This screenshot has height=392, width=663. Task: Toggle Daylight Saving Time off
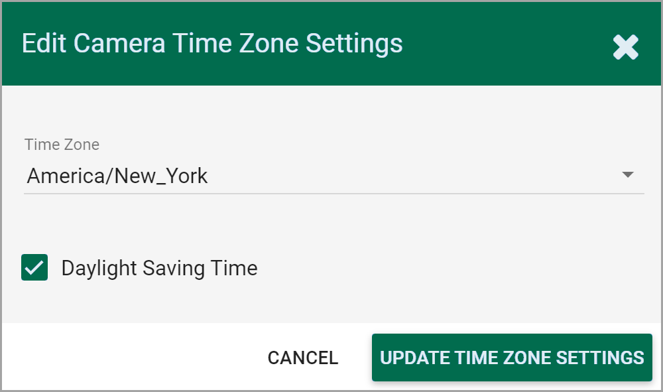tap(34, 267)
